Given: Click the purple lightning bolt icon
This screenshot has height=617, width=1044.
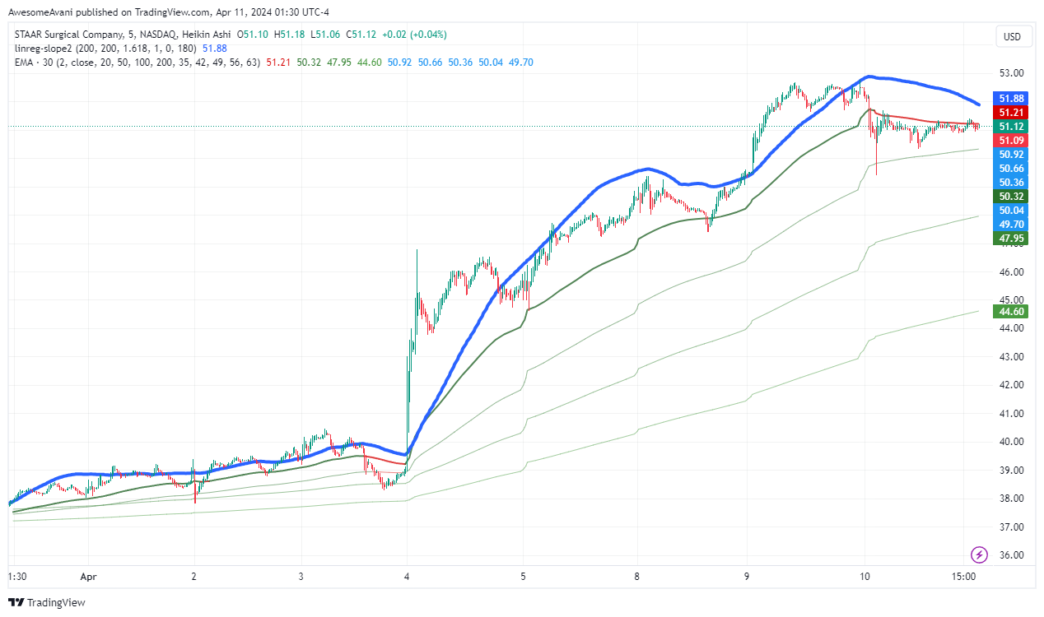Looking at the screenshot, I should pos(980,554).
